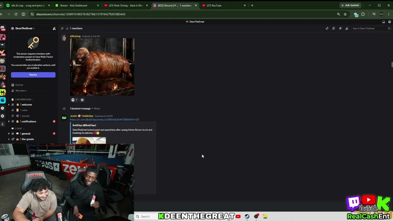Open the add-a-server plus icon in server list
This screenshot has width=393, height=221.
pyautogui.click(x=3, y=108)
